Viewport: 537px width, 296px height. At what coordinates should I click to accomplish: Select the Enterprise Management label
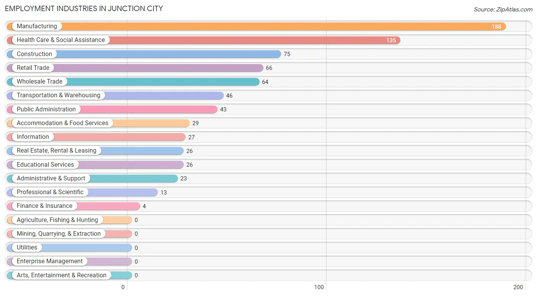click(50, 261)
